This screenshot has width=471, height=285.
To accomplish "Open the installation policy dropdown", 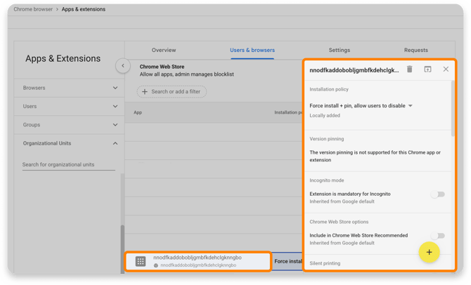I will tap(361, 105).
